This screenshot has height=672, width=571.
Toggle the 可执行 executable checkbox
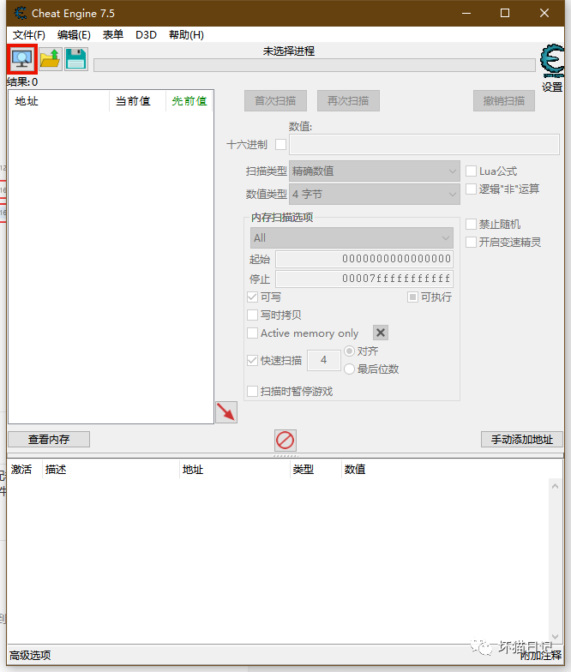click(x=412, y=297)
